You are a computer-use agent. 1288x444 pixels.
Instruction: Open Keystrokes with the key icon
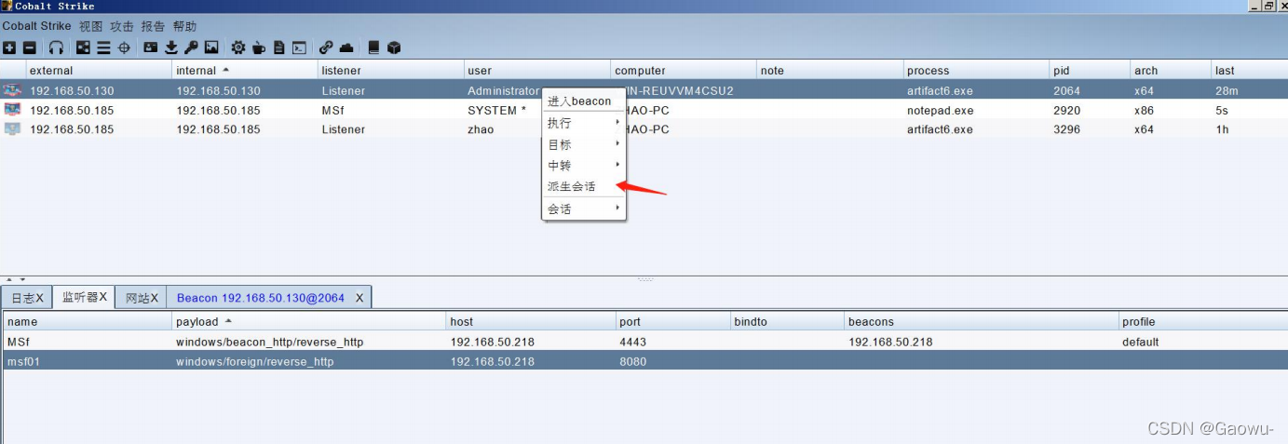coord(191,47)
